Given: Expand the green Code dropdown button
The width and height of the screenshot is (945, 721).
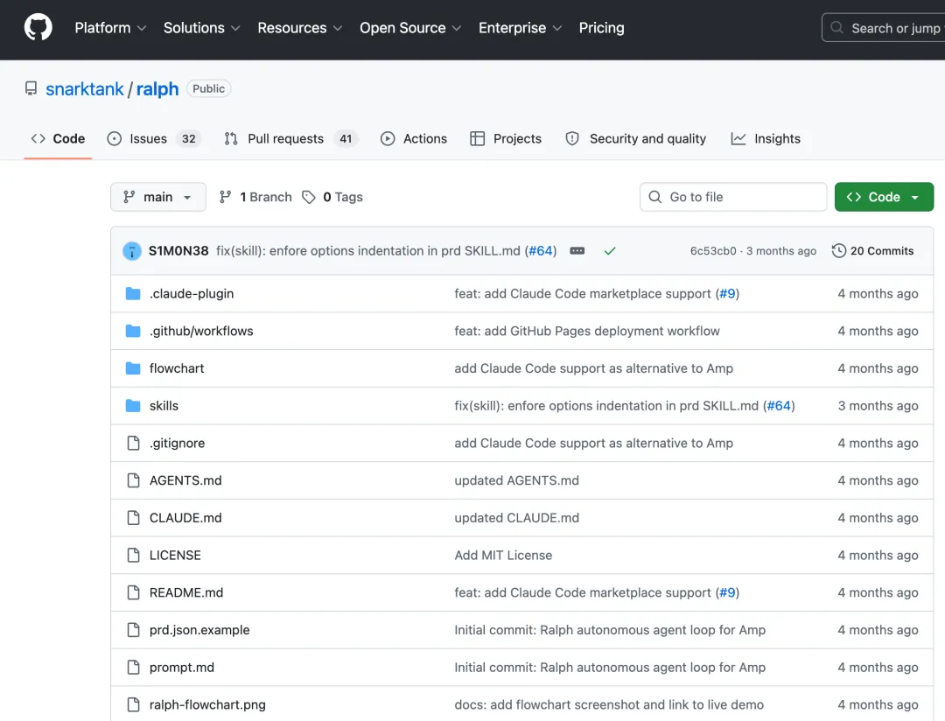Looking at the screenshot, I should (x=884, y=197).
